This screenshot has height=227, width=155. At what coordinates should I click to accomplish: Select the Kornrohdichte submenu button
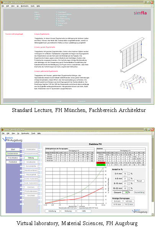click(31, 166)
